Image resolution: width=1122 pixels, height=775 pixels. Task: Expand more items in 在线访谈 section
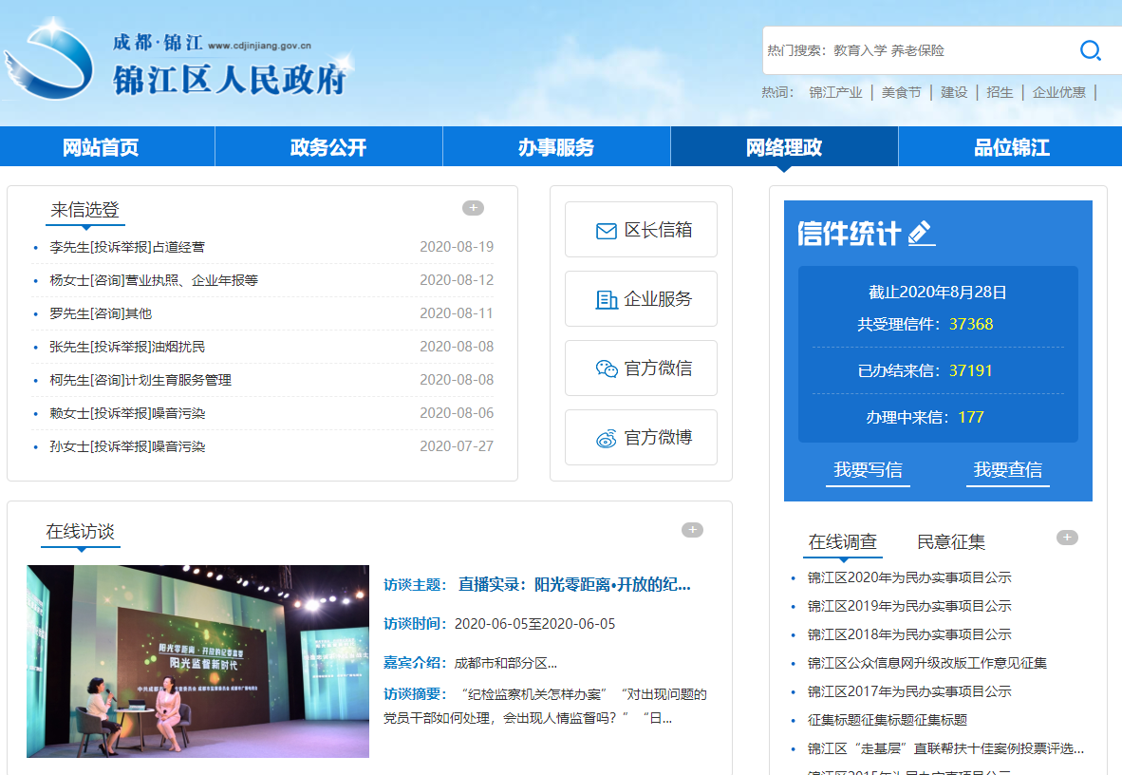click(692, 530)
